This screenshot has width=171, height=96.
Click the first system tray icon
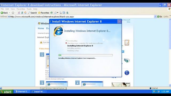(154, 91)
